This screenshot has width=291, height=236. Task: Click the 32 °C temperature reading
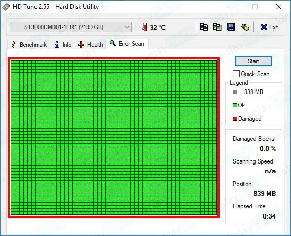pyautogui.click(x=158, y=27)
